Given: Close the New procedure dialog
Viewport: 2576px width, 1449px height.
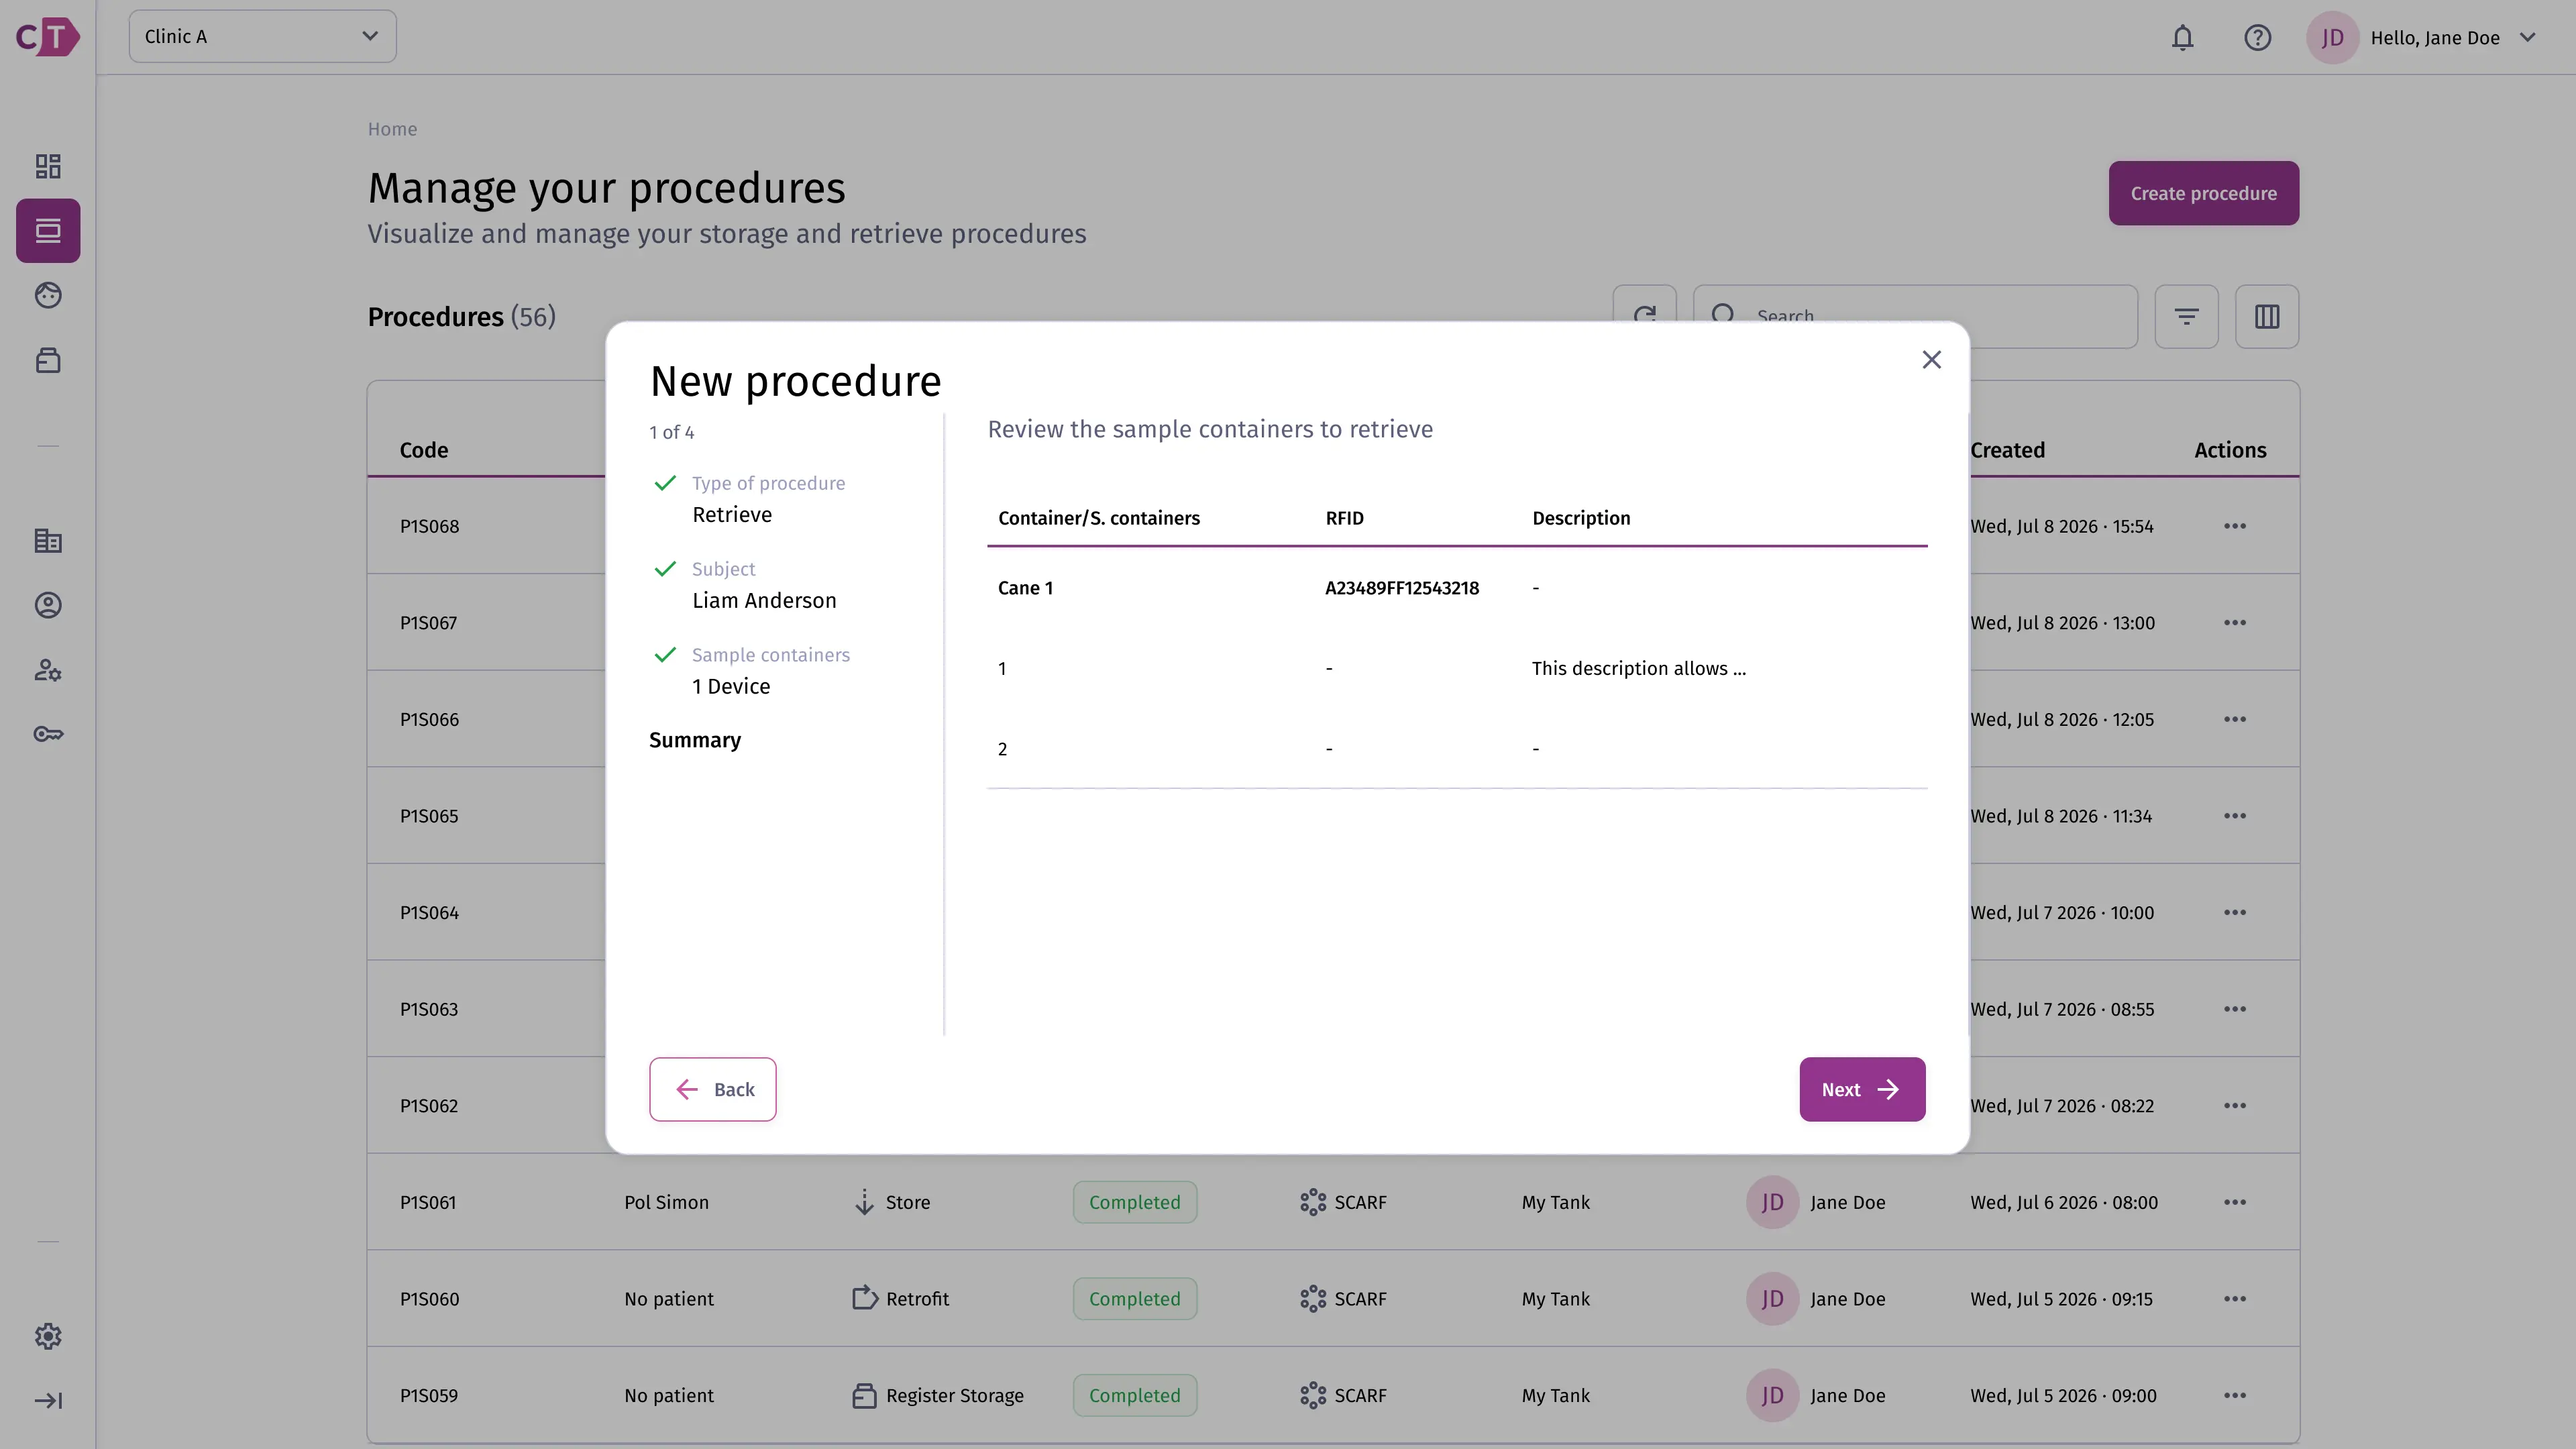Looking at the screenshot, I should point(1931,360).
